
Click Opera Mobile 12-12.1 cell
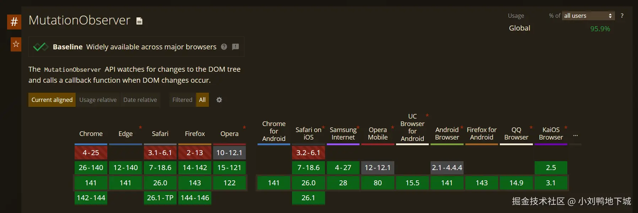[378, 168]
